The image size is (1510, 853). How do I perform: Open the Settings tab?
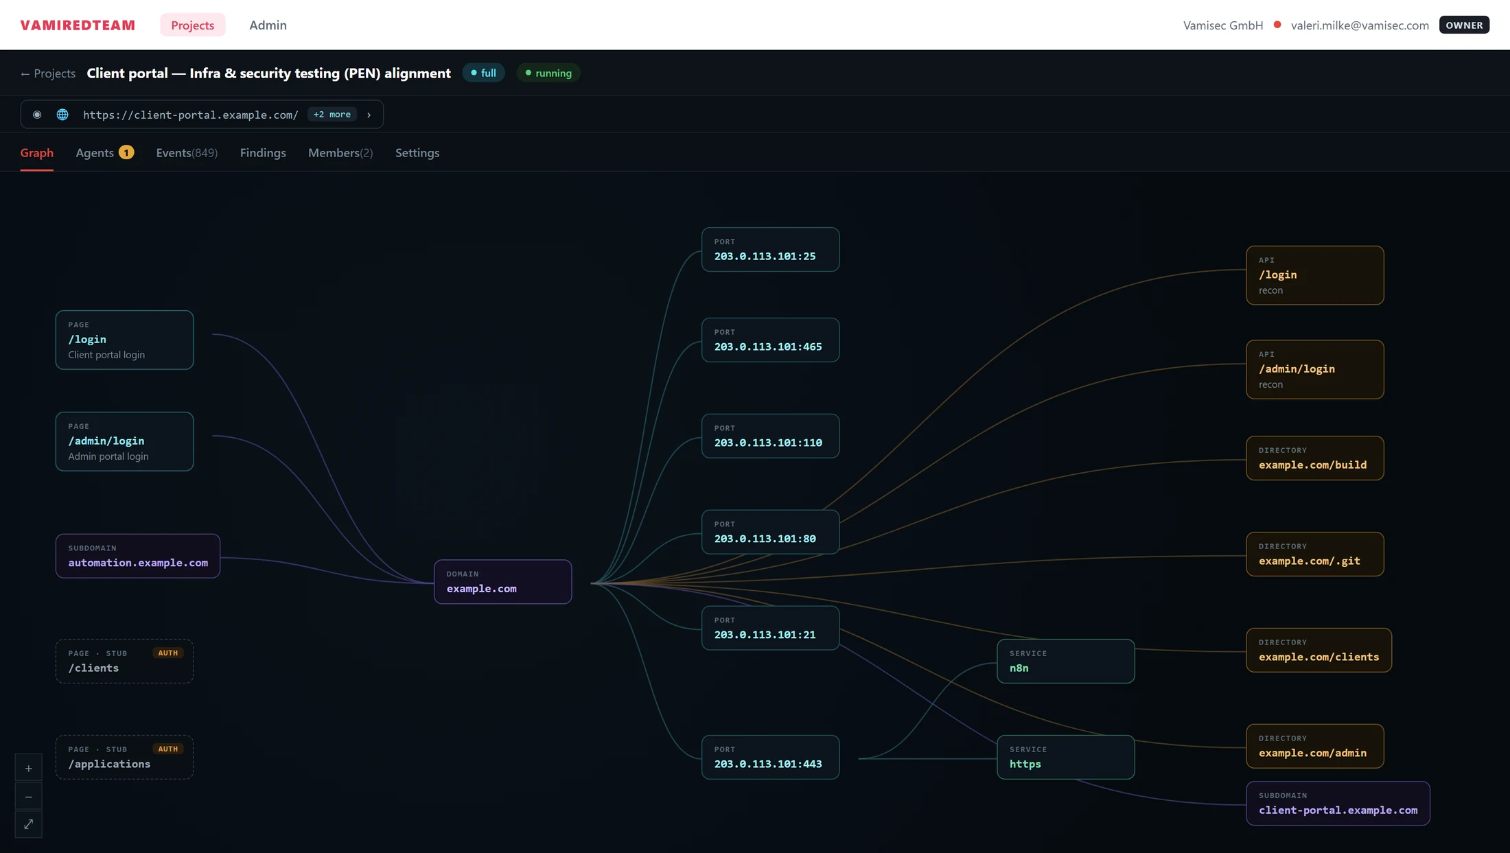(x=417, y=153)
